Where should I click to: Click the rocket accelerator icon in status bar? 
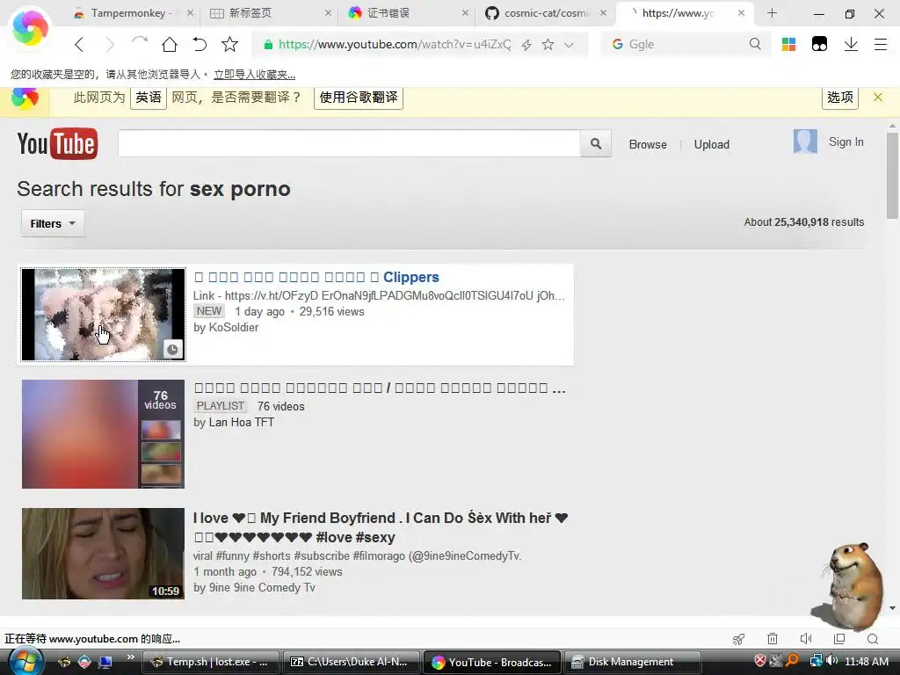point(738,639)
